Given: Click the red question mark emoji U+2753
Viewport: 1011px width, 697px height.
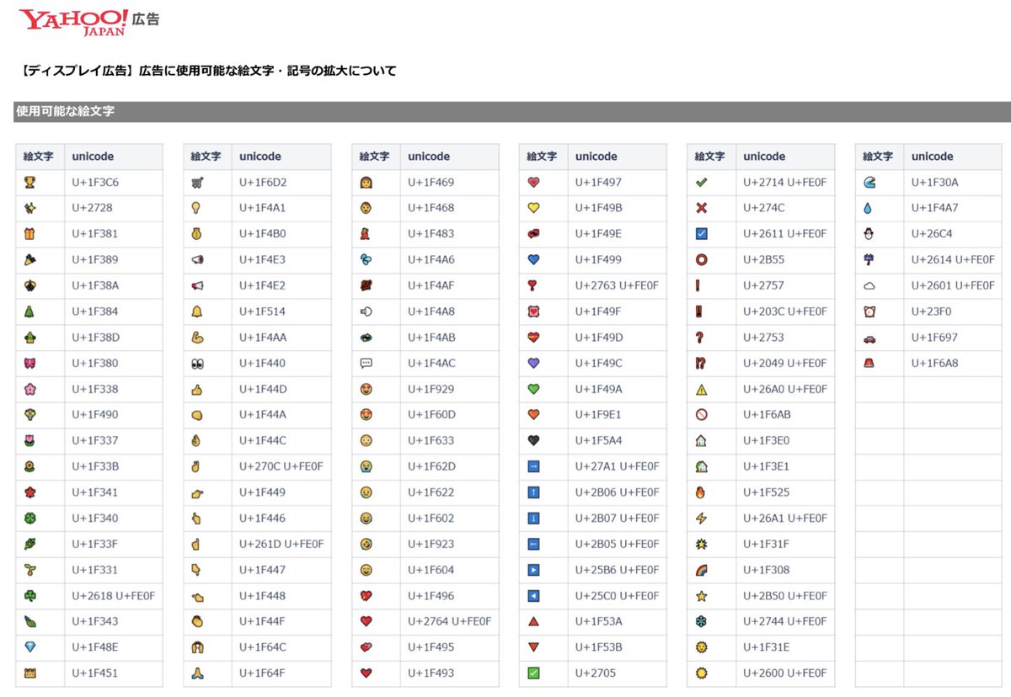Looking at the screenshot, I should 702,338.
